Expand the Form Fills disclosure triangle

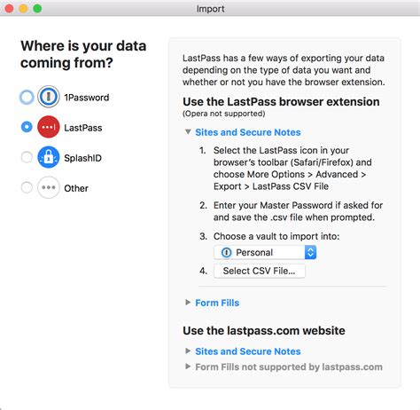pyautogui.click(x=188, y=302)
